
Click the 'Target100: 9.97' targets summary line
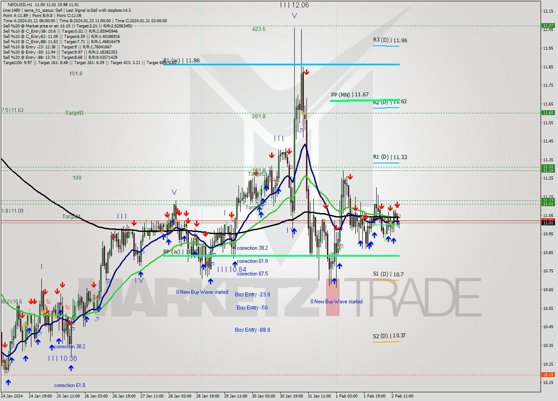(89, 62)
